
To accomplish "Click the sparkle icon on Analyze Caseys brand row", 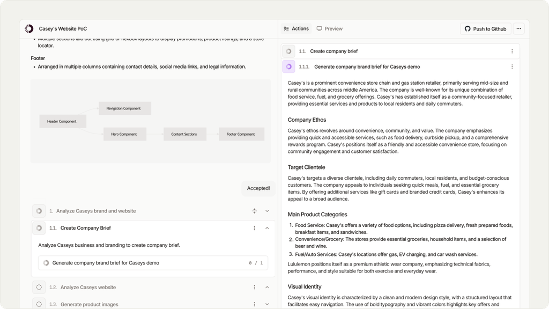I will coord(255,211).
